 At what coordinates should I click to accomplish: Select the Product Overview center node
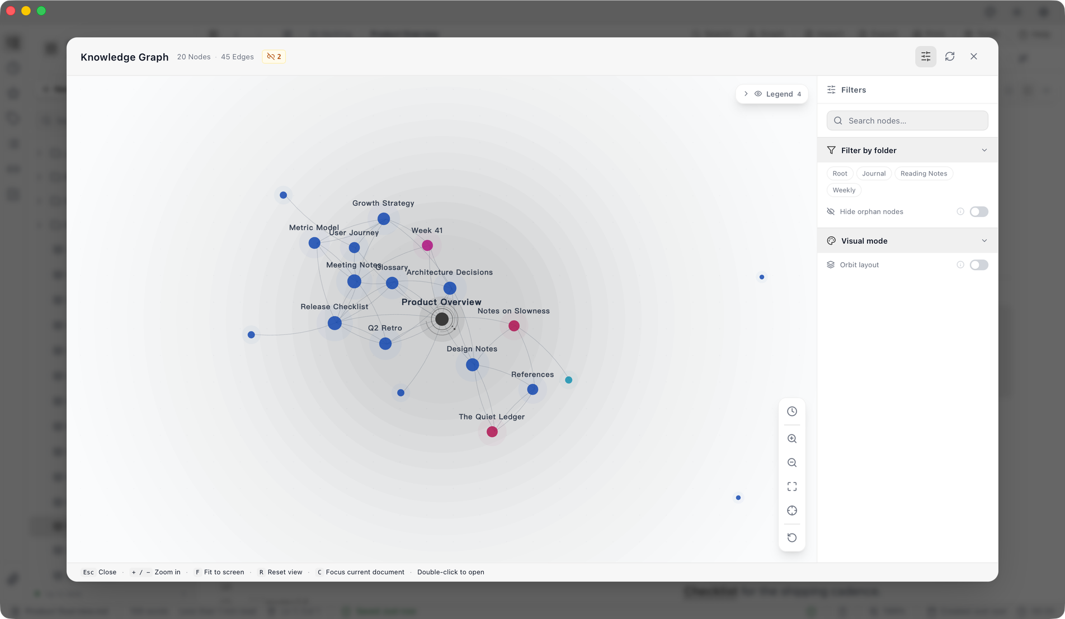click(x=442, y=319)
